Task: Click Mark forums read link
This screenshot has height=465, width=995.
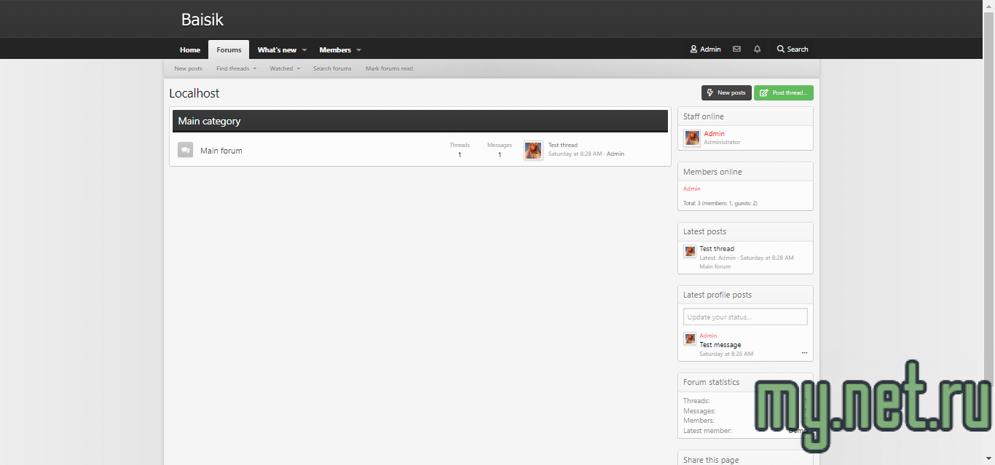Action: coord(389,68)
